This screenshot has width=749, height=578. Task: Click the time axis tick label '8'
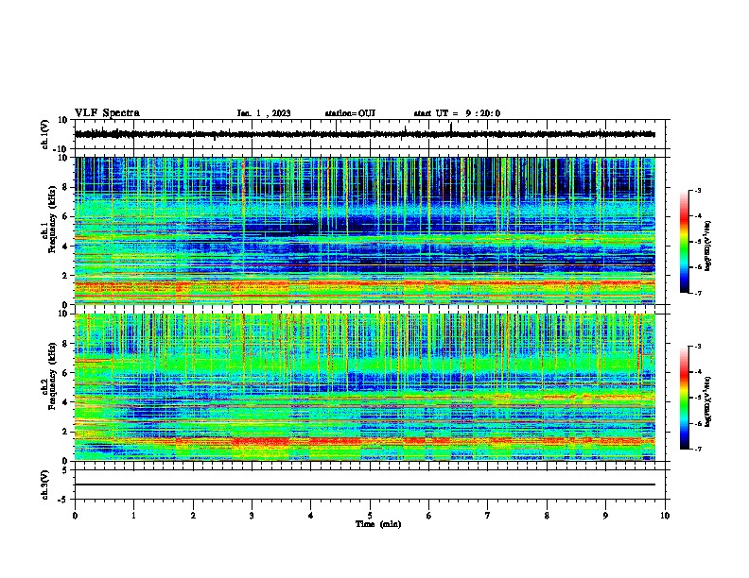(x=547, y=516)
